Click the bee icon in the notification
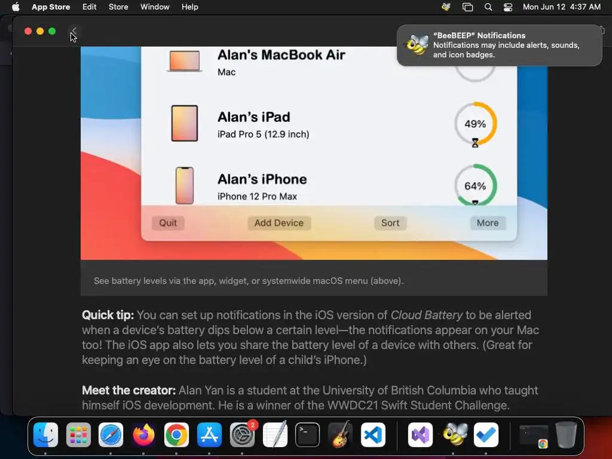Viewport: 612px width, 459px height. click(x=416, y=45)
